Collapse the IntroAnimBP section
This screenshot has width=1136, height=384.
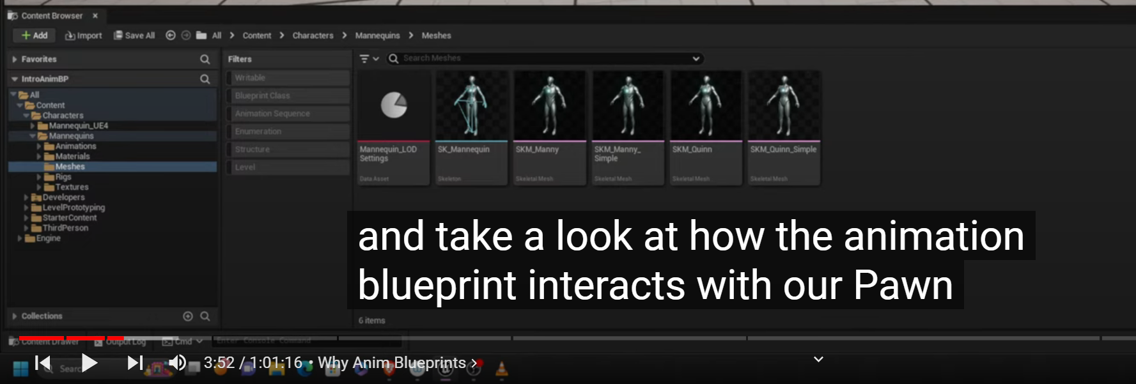[15, 79]
